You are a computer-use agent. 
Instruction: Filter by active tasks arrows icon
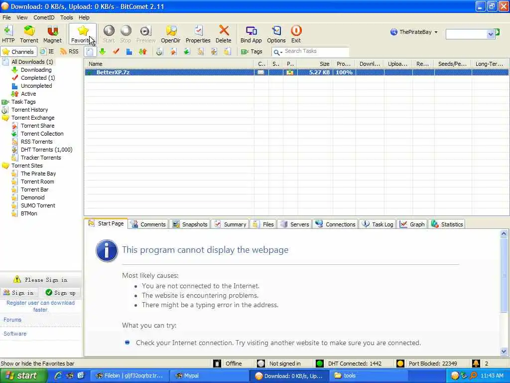(143, 51)
